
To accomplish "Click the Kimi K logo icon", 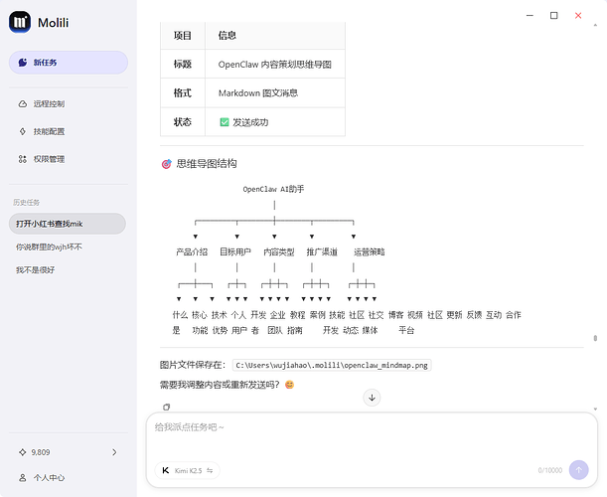I will pyautogui.click(x=166, y=470).
